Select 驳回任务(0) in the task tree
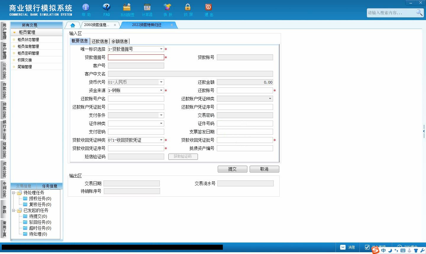 pyautogui.click(x=40, y=222)
